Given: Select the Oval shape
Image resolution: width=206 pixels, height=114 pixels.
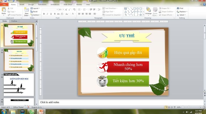Looking at the screenshot, I should [138, 9].
